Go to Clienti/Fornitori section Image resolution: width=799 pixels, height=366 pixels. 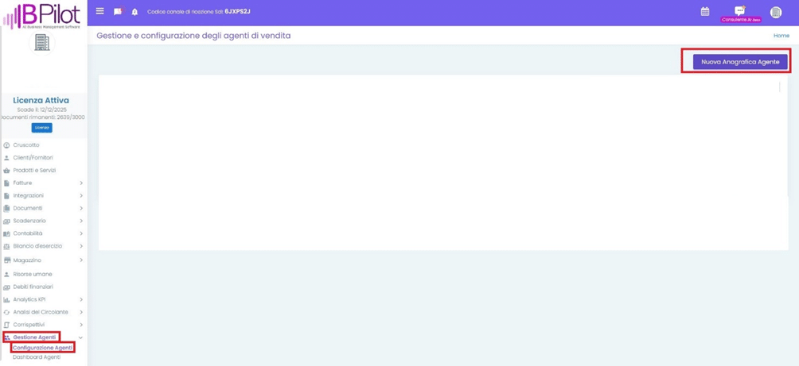pos(33,158)
